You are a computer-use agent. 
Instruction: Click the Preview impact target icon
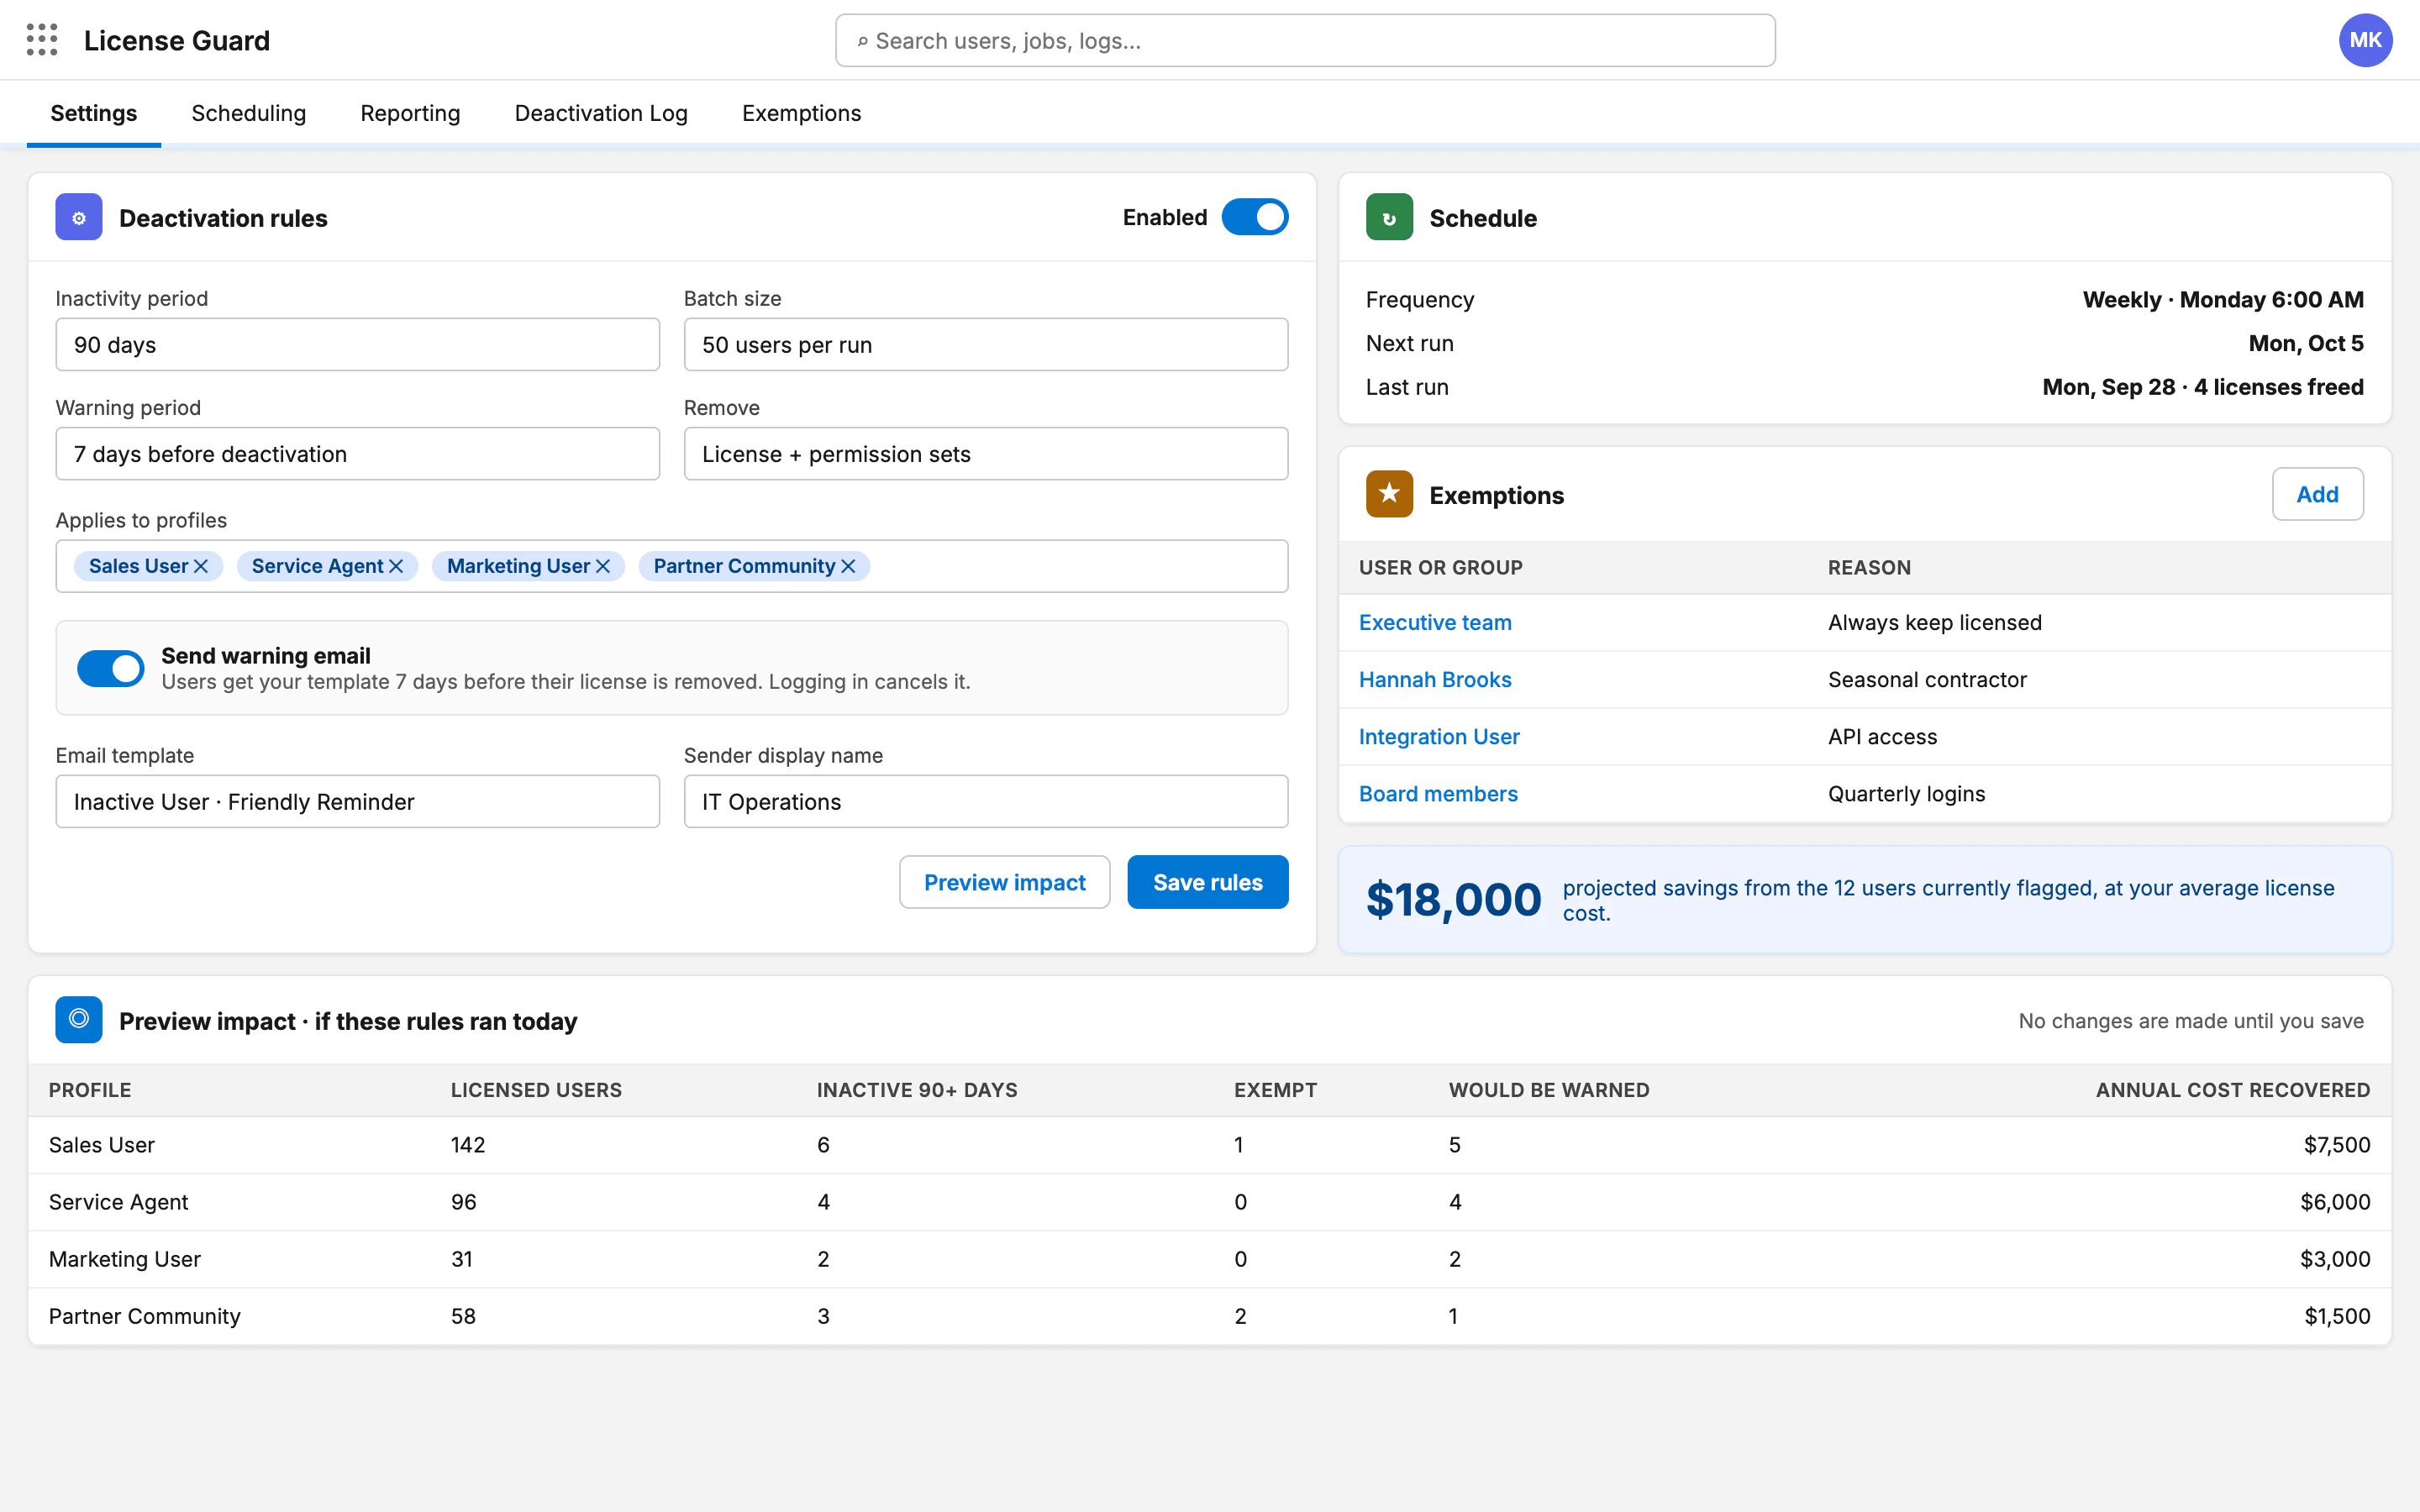point(79,1020)
